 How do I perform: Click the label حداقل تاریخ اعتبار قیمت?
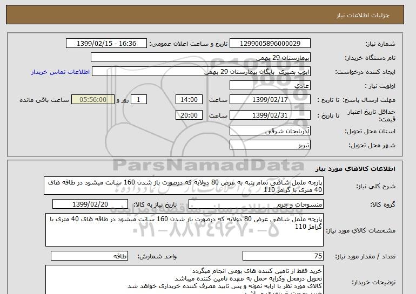(x=372, y=115)
